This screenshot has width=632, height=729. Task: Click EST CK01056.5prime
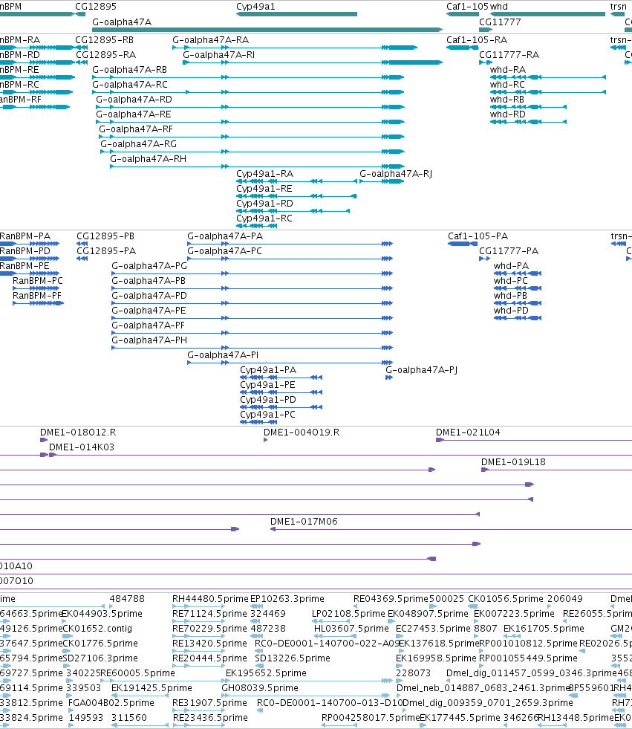click(x=506, y=599)
